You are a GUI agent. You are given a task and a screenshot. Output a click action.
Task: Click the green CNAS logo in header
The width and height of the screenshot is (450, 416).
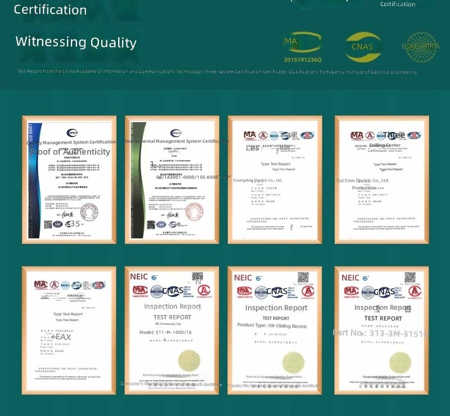click(x=363, y=47)
